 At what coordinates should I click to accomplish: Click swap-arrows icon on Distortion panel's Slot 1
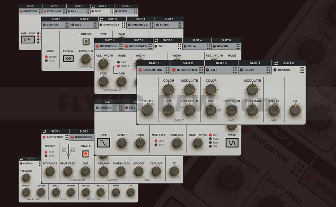(44, 132)
